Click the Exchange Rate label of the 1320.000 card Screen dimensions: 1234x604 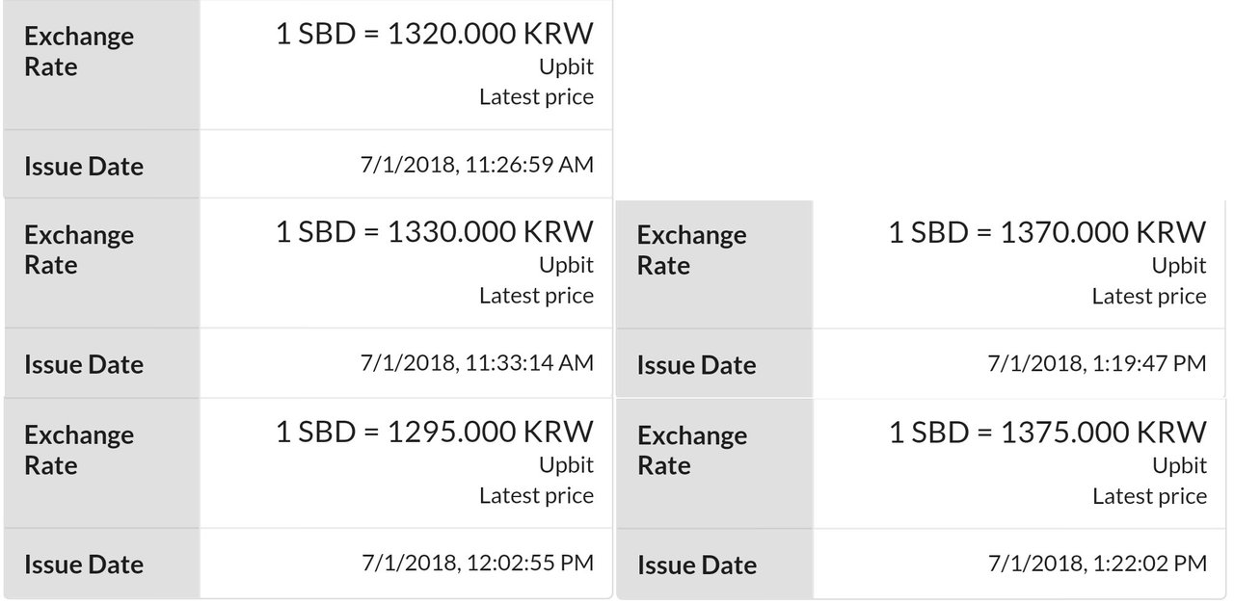coord(79,51)
